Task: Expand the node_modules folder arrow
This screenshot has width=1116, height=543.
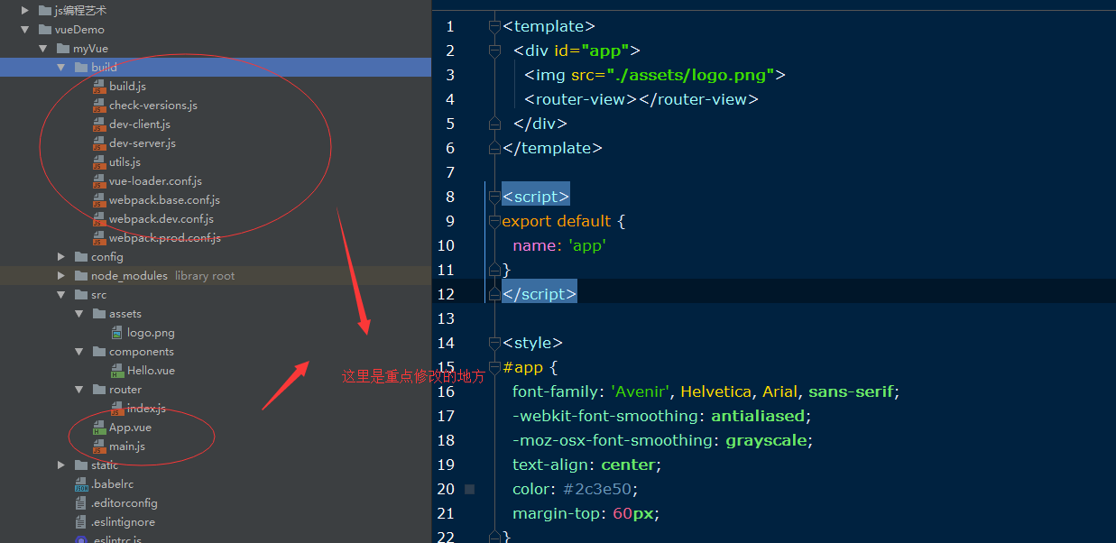Action: tap(61, 276)
